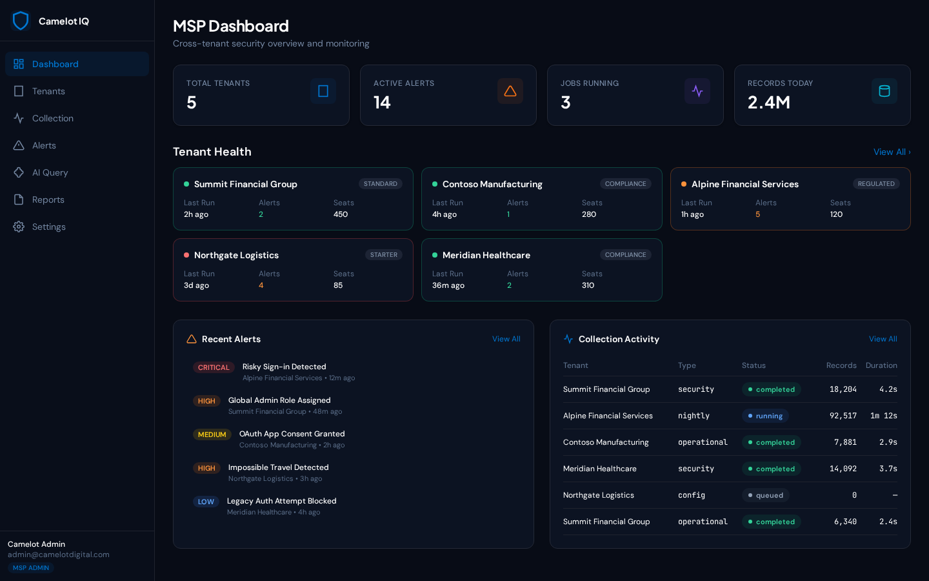Open the Meridian Healthcare tenant card

(x=542, y=270)
